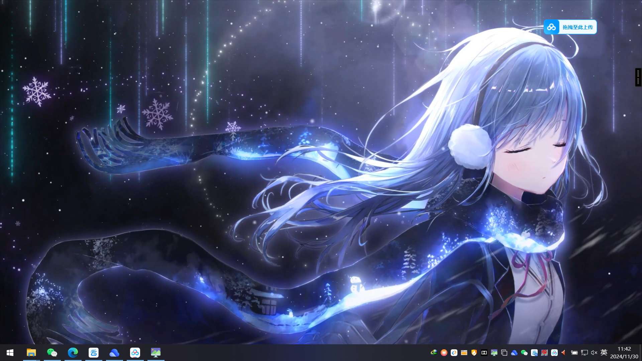The image size is (642, 361).
Task: Open the wallpaper monitor app on taskbar
Action: point(156,353)
